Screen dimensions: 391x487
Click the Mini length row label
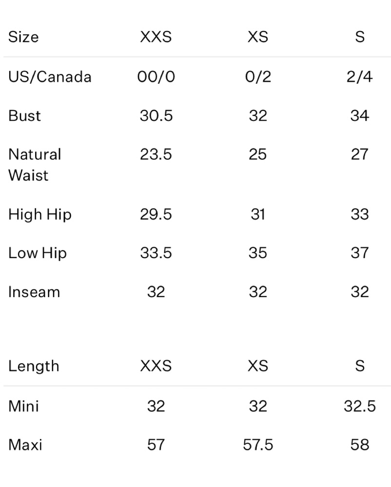click(23, 406)
